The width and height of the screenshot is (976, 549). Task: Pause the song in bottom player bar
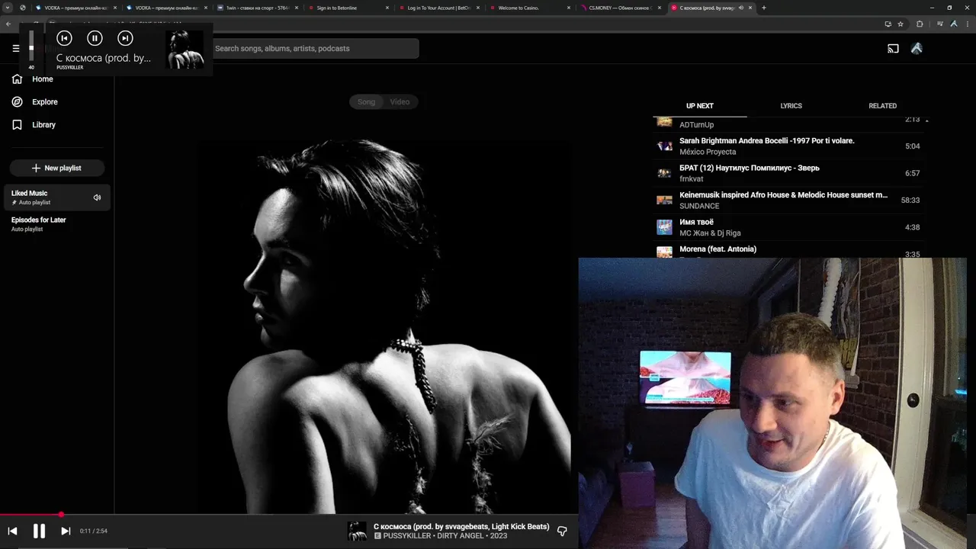(39, 531)
